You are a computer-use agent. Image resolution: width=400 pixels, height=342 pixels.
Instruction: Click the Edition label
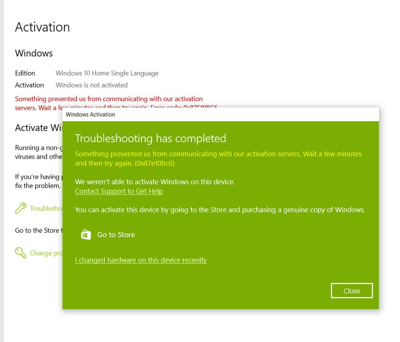(25, 73)
